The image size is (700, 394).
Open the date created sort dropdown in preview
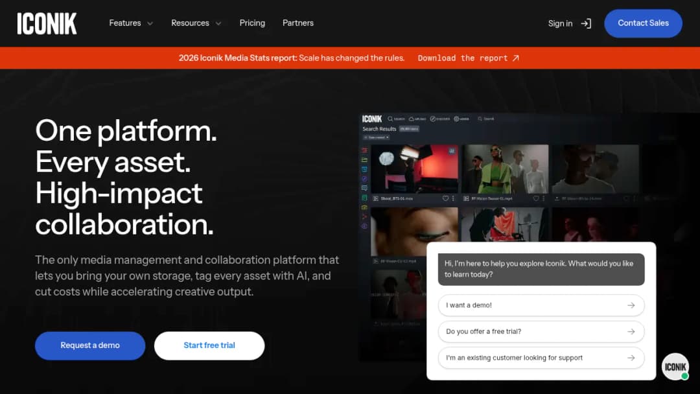(x=377, y=137)
